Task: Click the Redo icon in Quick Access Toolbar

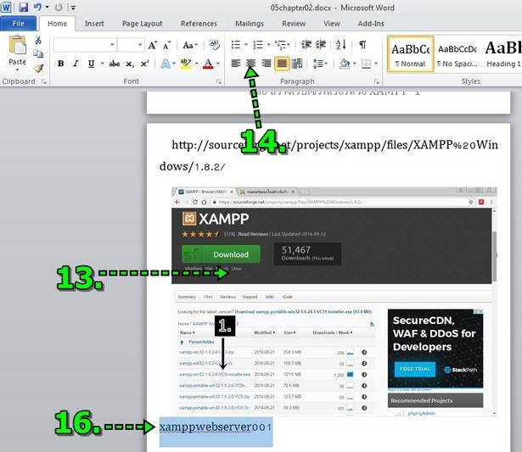Action: [59, 7]
